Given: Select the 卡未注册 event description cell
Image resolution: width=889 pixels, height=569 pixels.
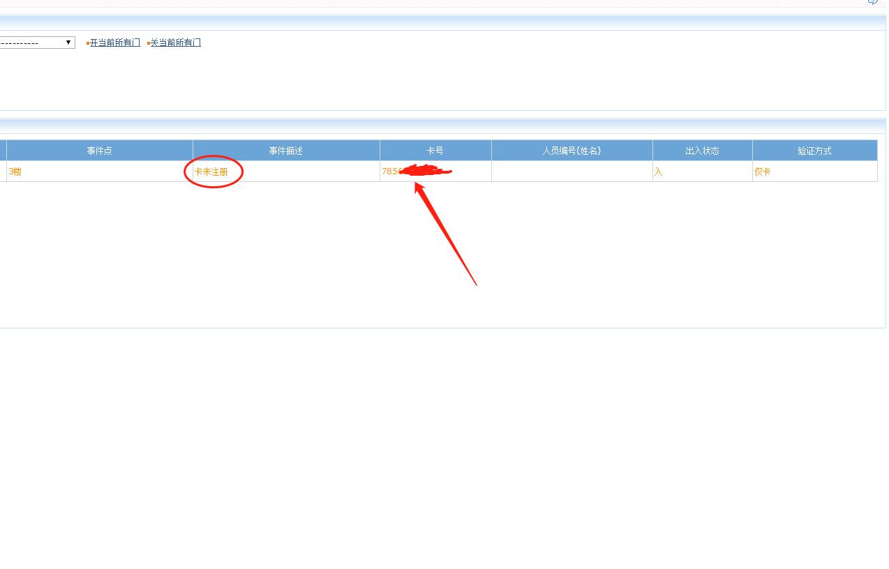Looking at the screenshot, I should click(286, 172).
